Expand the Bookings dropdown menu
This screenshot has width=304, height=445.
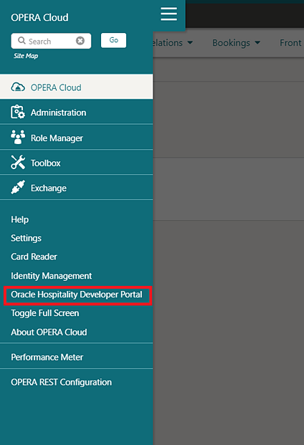(x=236, y=43)
